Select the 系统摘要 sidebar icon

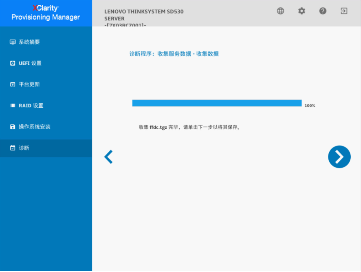click(12, 42)
